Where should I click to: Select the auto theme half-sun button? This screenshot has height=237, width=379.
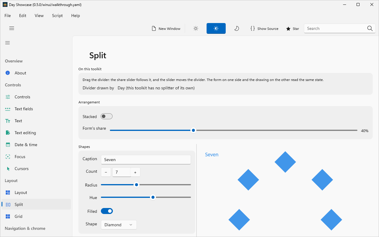pyautogui.click(x=216, y=28)
